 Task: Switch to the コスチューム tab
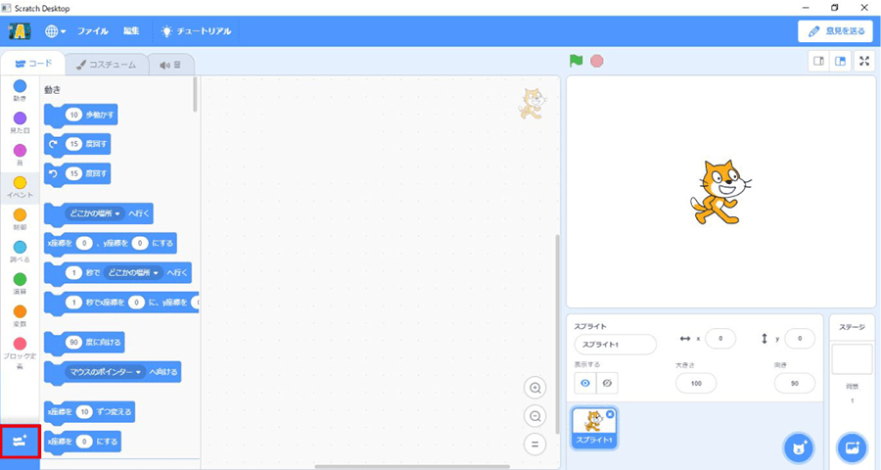coord(106,65)
